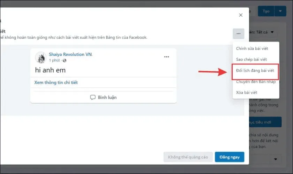Open dropdown arrow next to 'Tạo' button

pos(280,11)
